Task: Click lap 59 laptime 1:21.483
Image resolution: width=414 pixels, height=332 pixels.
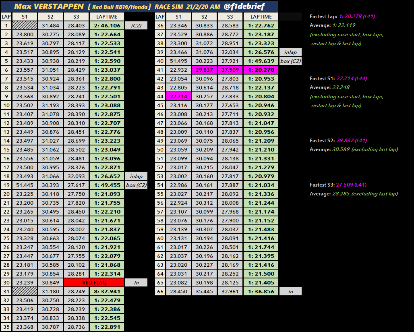Action: (x=261, y=230)
